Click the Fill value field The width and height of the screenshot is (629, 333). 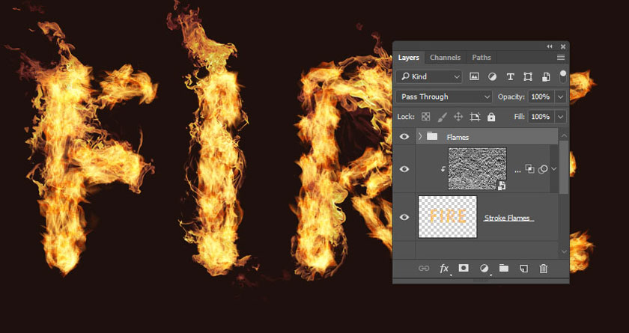(x=541, y=117)
